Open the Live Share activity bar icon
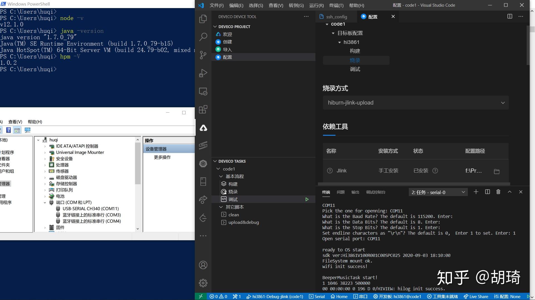Screen dimensions: 535x300 (x=203, y=199)
